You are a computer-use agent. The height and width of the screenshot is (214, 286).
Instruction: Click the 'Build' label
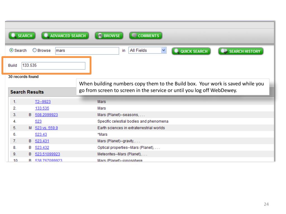tap(13, 65)
